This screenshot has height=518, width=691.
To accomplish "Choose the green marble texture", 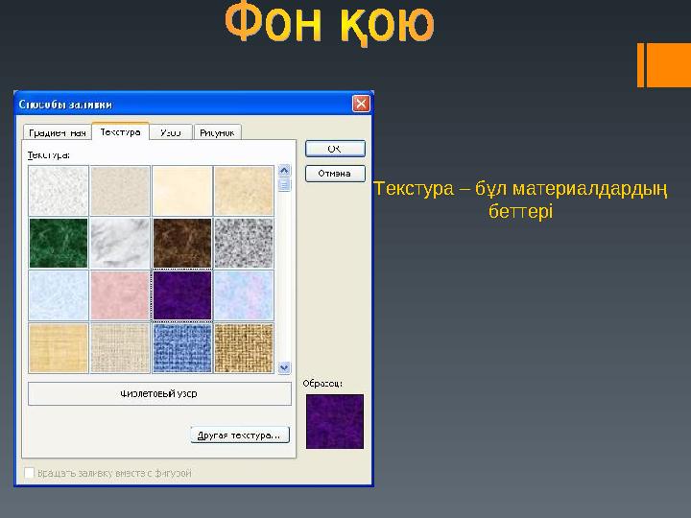I will [59, 243].
